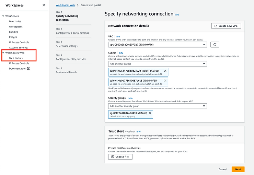The height and width of the screenshot is (175, 254).
Task: Close the WorkSpaces navigation panel
Action: pos(44,5)
